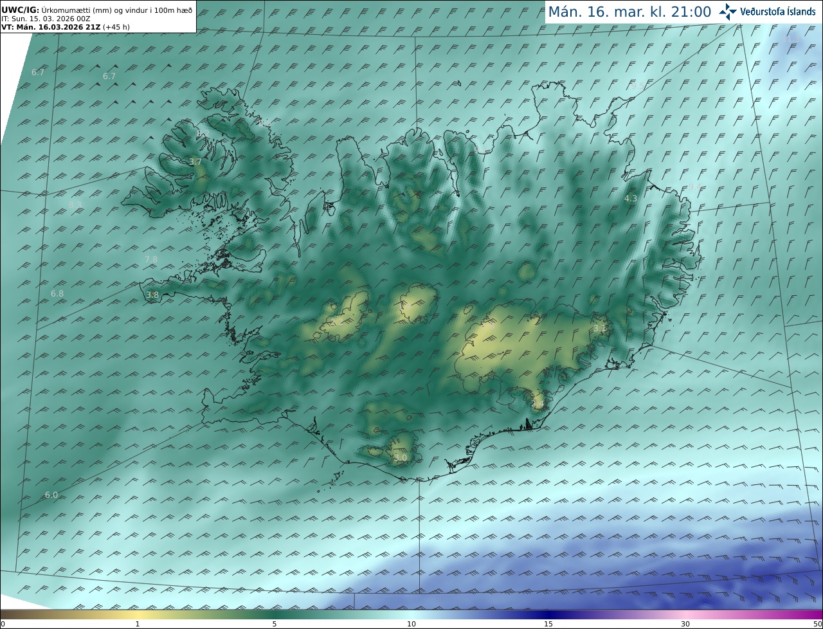Click the 3.0 value on the southern glacier
The image size is (823, 629).
(x=401, y=457)
